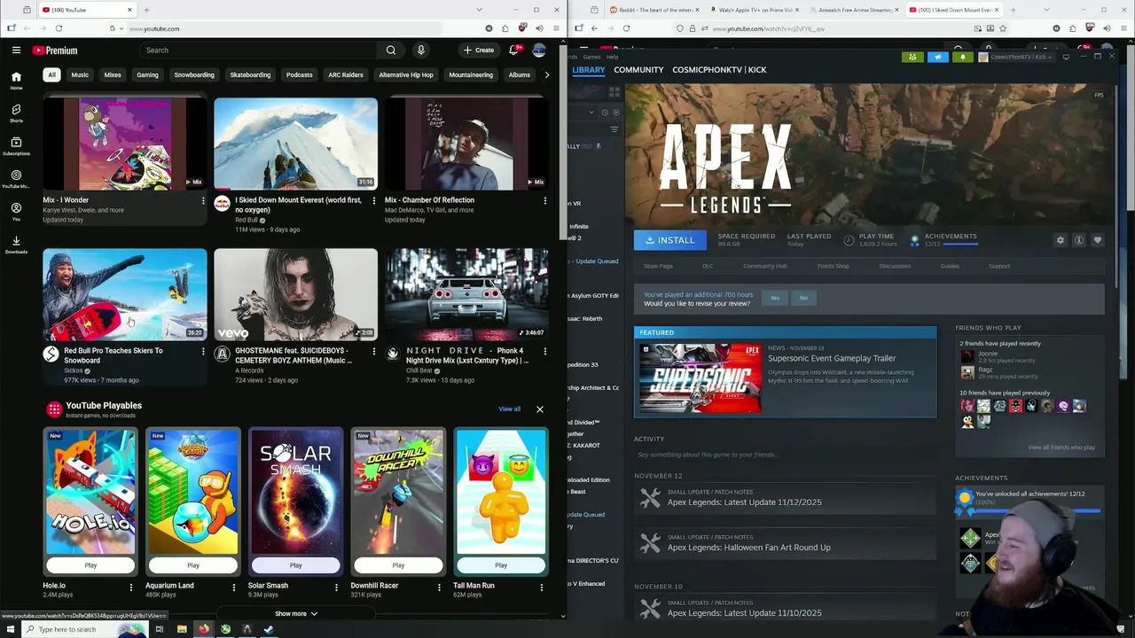View all YouTube Playables
The height and width of the screenshot is (638, 1135).
pos(509,409)
